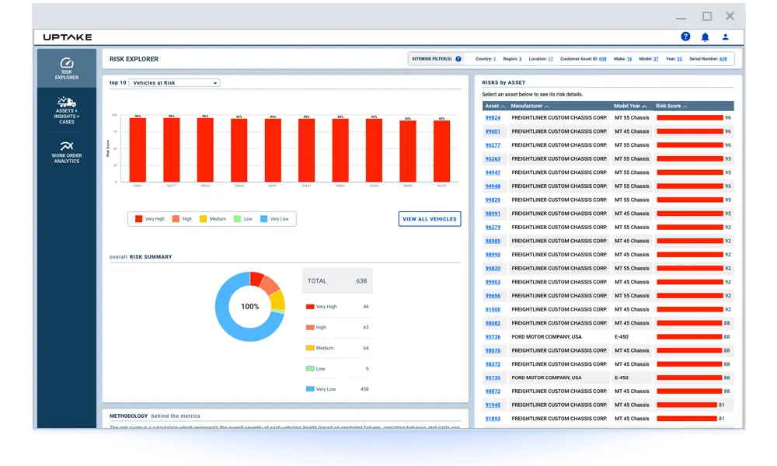Image resolution: width=777 pixels, height=466 pixels.
Task: Click risk score bar for asset 95736
Action: (689, 337)
